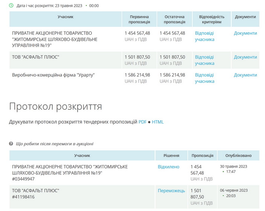Click the "Первинна пропозиція" column header
The width and height of the screenshot is (265, 211).
coord(139,19)
